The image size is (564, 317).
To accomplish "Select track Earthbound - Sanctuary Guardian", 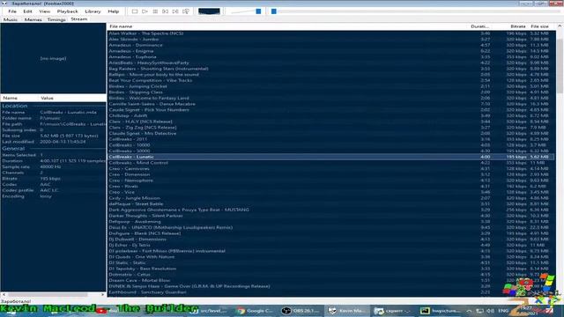I will (331, 292).
